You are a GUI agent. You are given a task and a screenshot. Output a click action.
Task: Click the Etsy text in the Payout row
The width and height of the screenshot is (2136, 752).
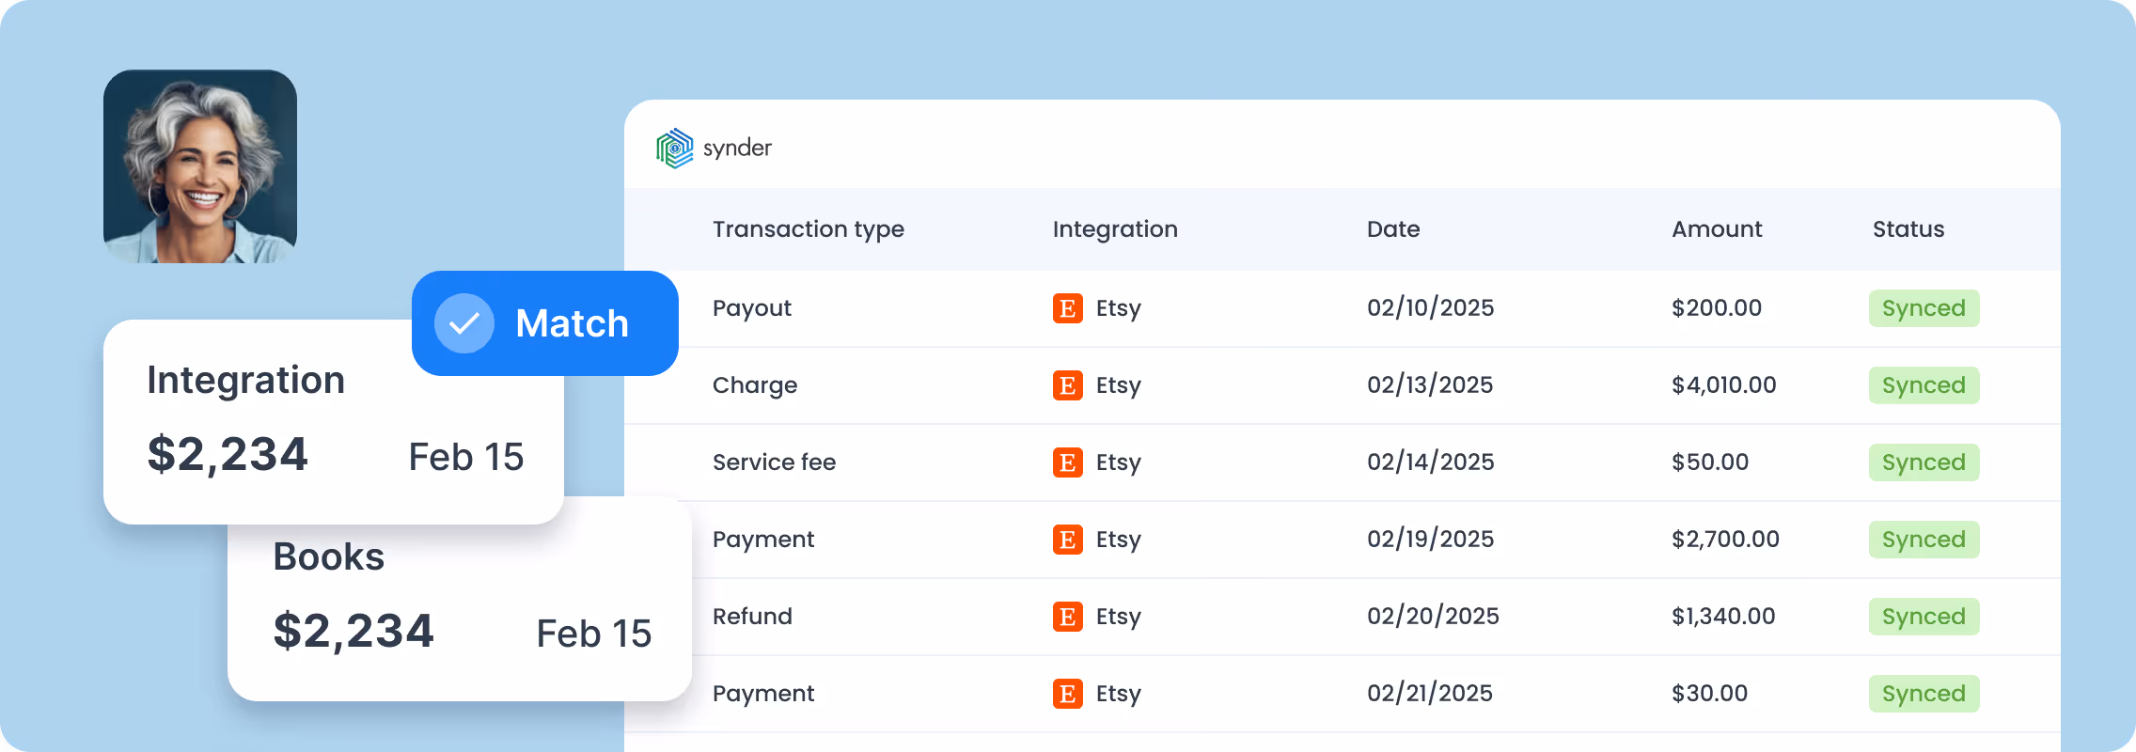click(1119, 309)
